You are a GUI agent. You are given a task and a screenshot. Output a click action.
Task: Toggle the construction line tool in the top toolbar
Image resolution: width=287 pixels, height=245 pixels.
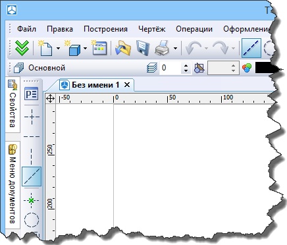click(x=251, y=48)
